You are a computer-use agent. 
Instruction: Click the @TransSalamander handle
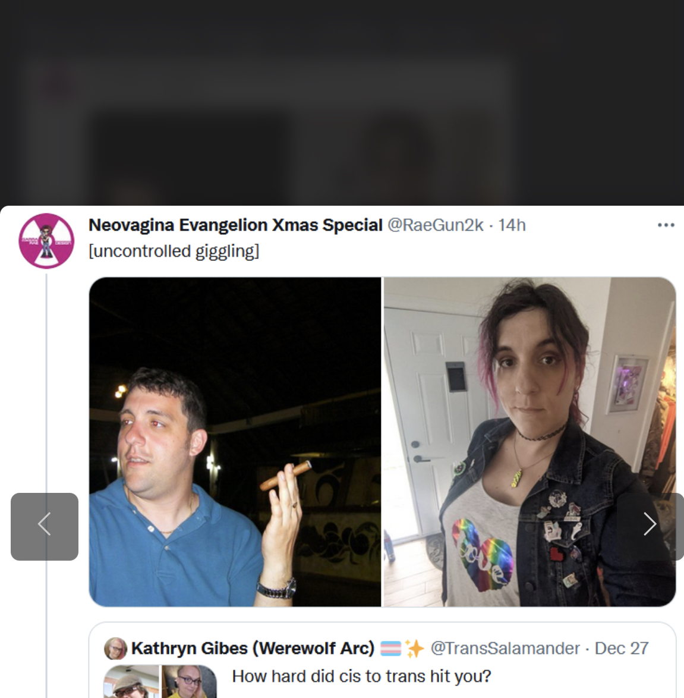(x=505, y=648)
